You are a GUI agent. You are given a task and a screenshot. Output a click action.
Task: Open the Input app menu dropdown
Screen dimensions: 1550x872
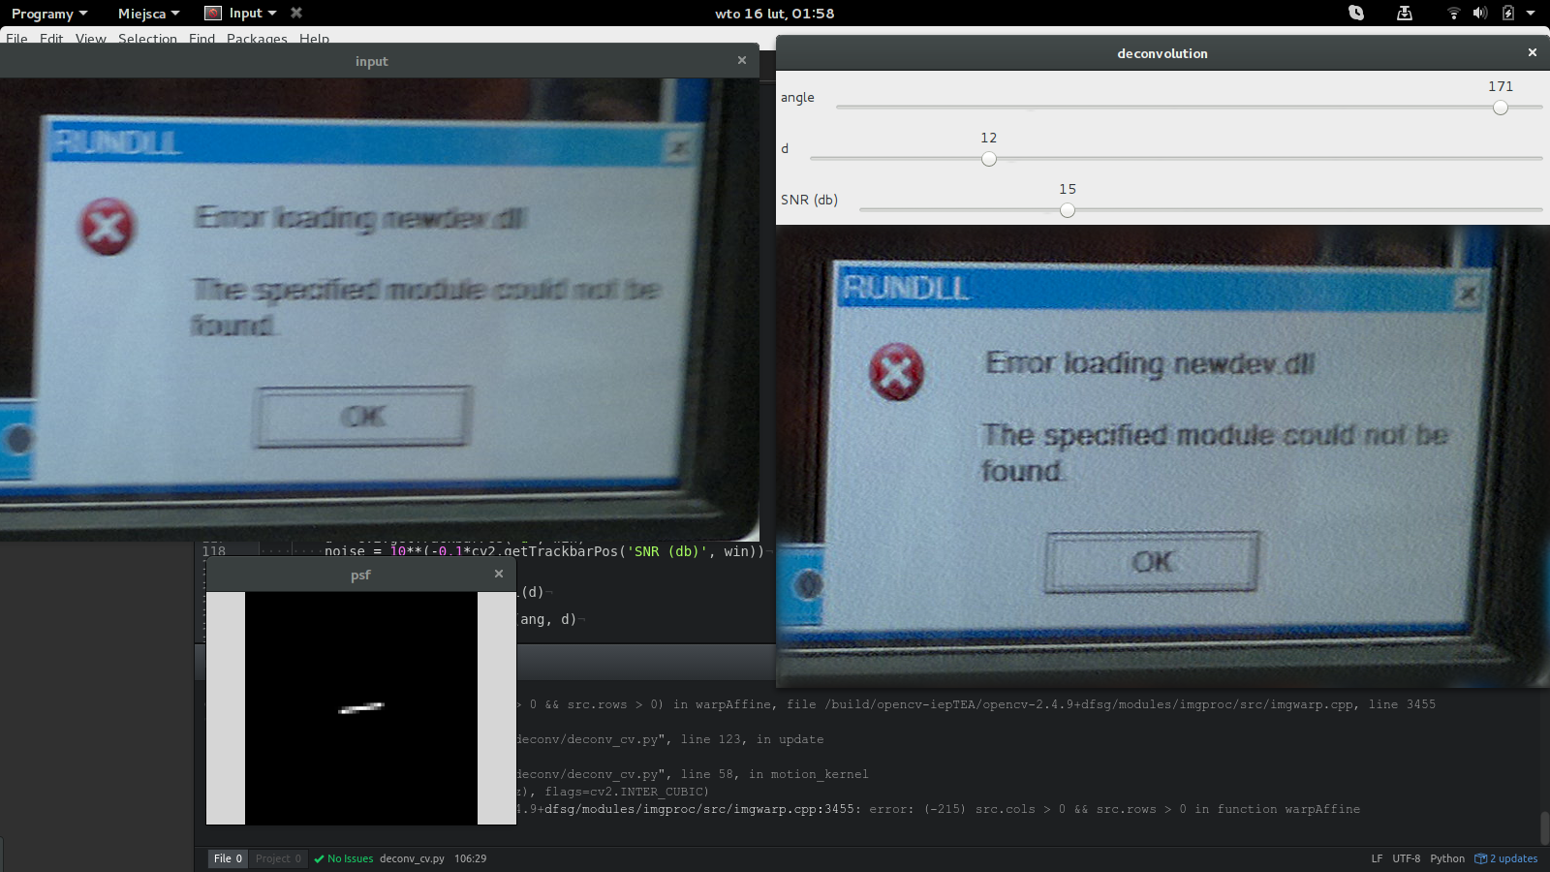tap(253, 14)
